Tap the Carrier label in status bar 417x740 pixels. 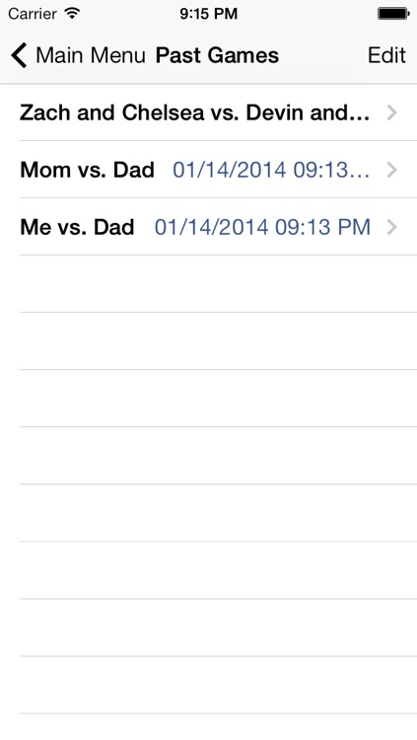(x=33, y=14)
